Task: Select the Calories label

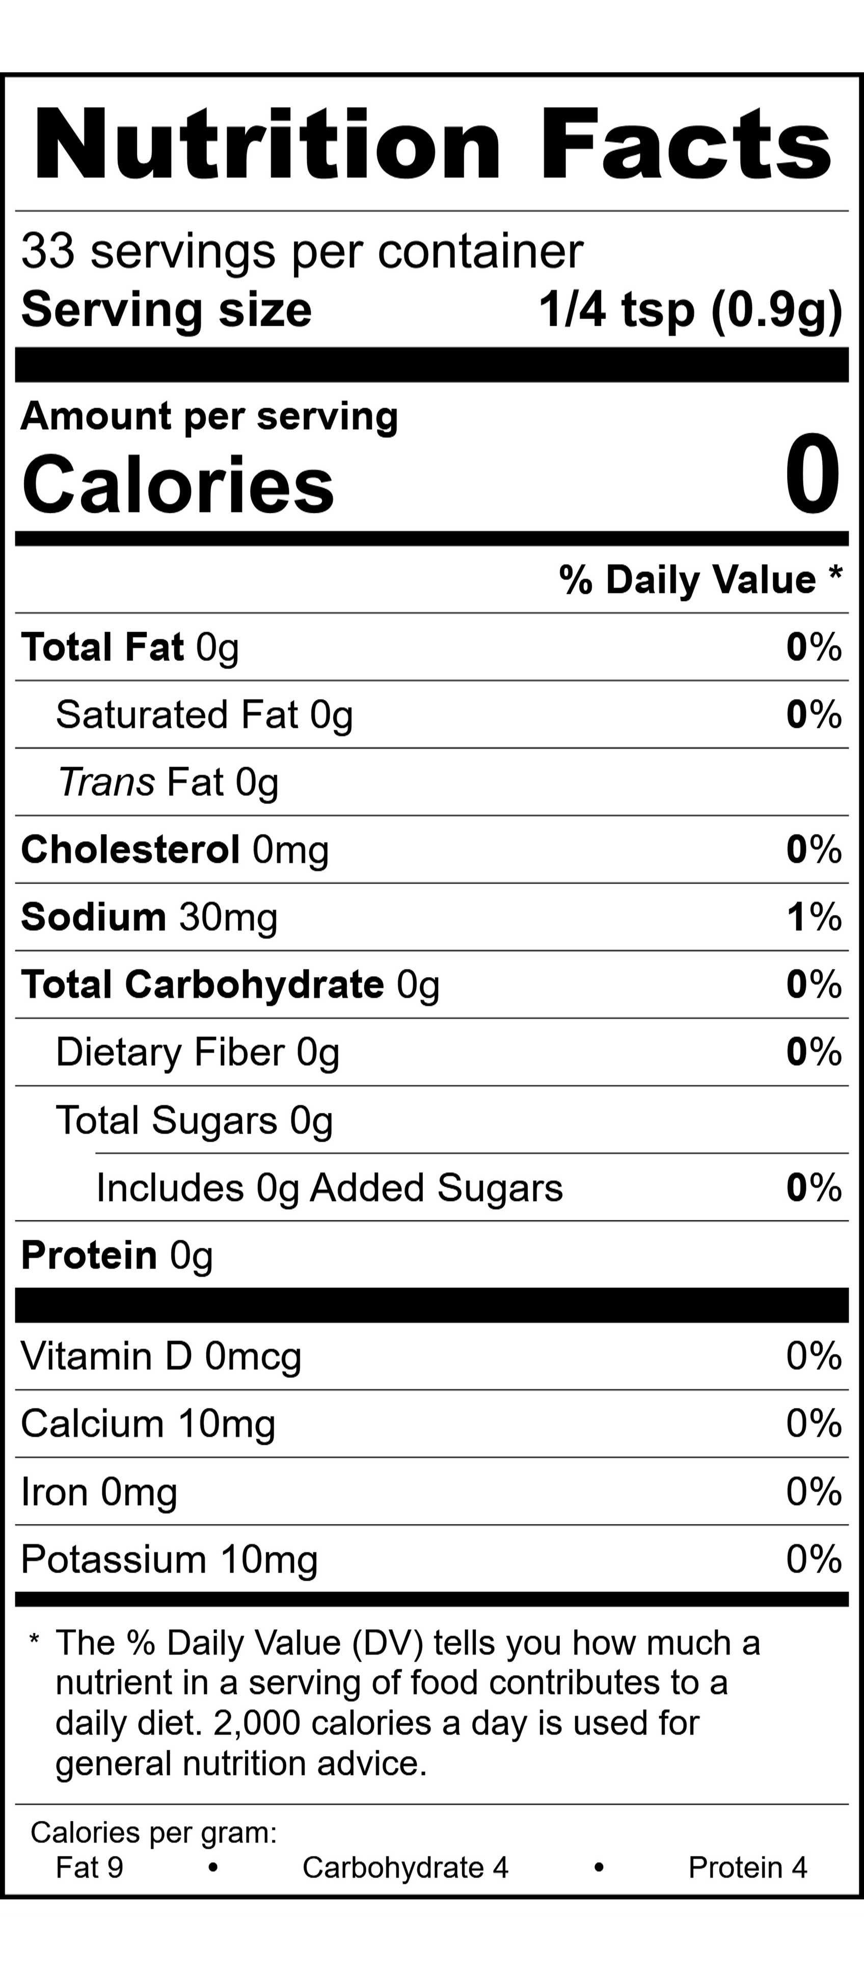Action: point(178,484)
